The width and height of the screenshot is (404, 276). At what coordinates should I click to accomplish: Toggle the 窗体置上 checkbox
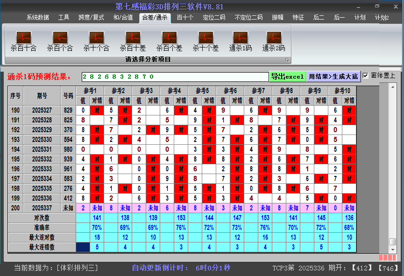pyautogui.click(x=366, y=76)
